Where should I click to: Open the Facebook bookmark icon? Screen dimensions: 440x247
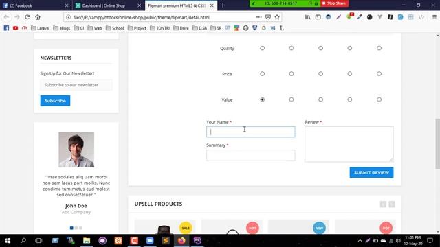6,28
